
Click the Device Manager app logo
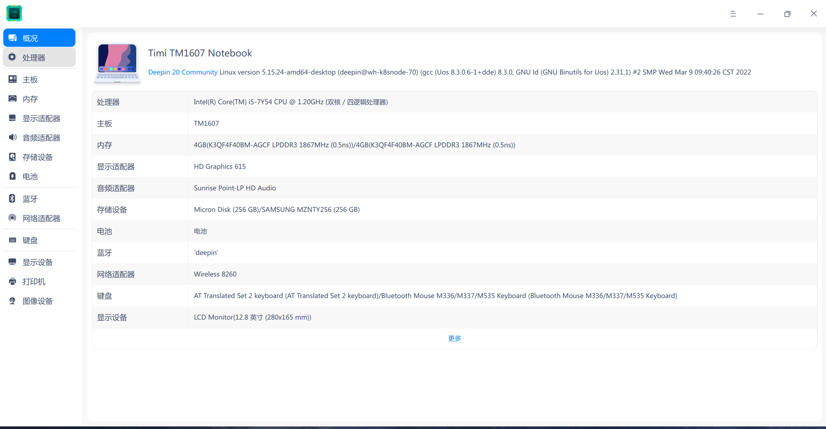point(14,13)
